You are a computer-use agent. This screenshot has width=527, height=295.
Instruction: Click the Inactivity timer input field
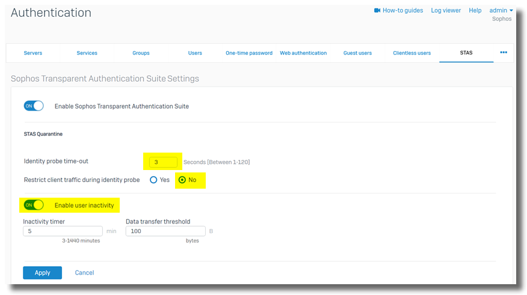(63, 231)
